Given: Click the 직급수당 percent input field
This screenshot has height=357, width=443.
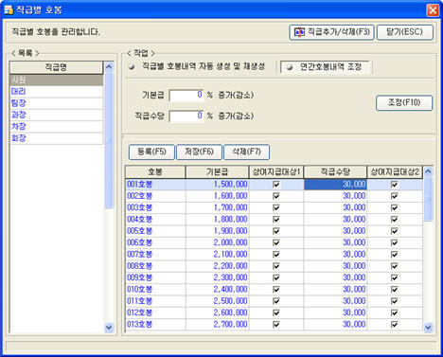Looking at the screenshot, I should (186, 116).
